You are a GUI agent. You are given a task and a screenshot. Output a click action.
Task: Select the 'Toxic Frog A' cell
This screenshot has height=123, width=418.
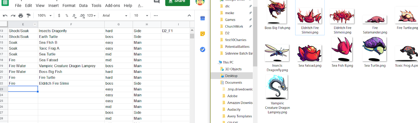[x=71, y=48]
